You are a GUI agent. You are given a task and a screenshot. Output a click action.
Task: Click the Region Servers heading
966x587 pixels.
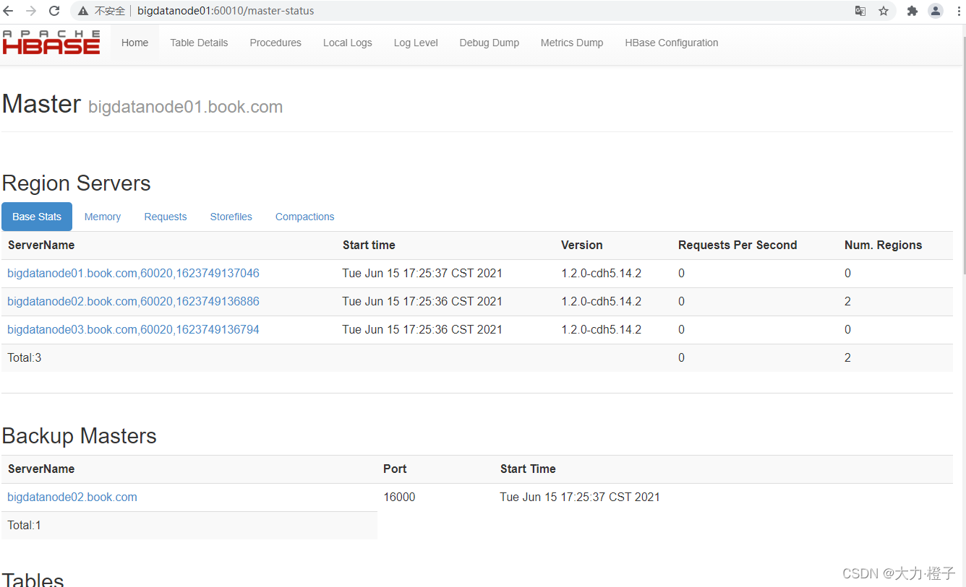point(77,183)
